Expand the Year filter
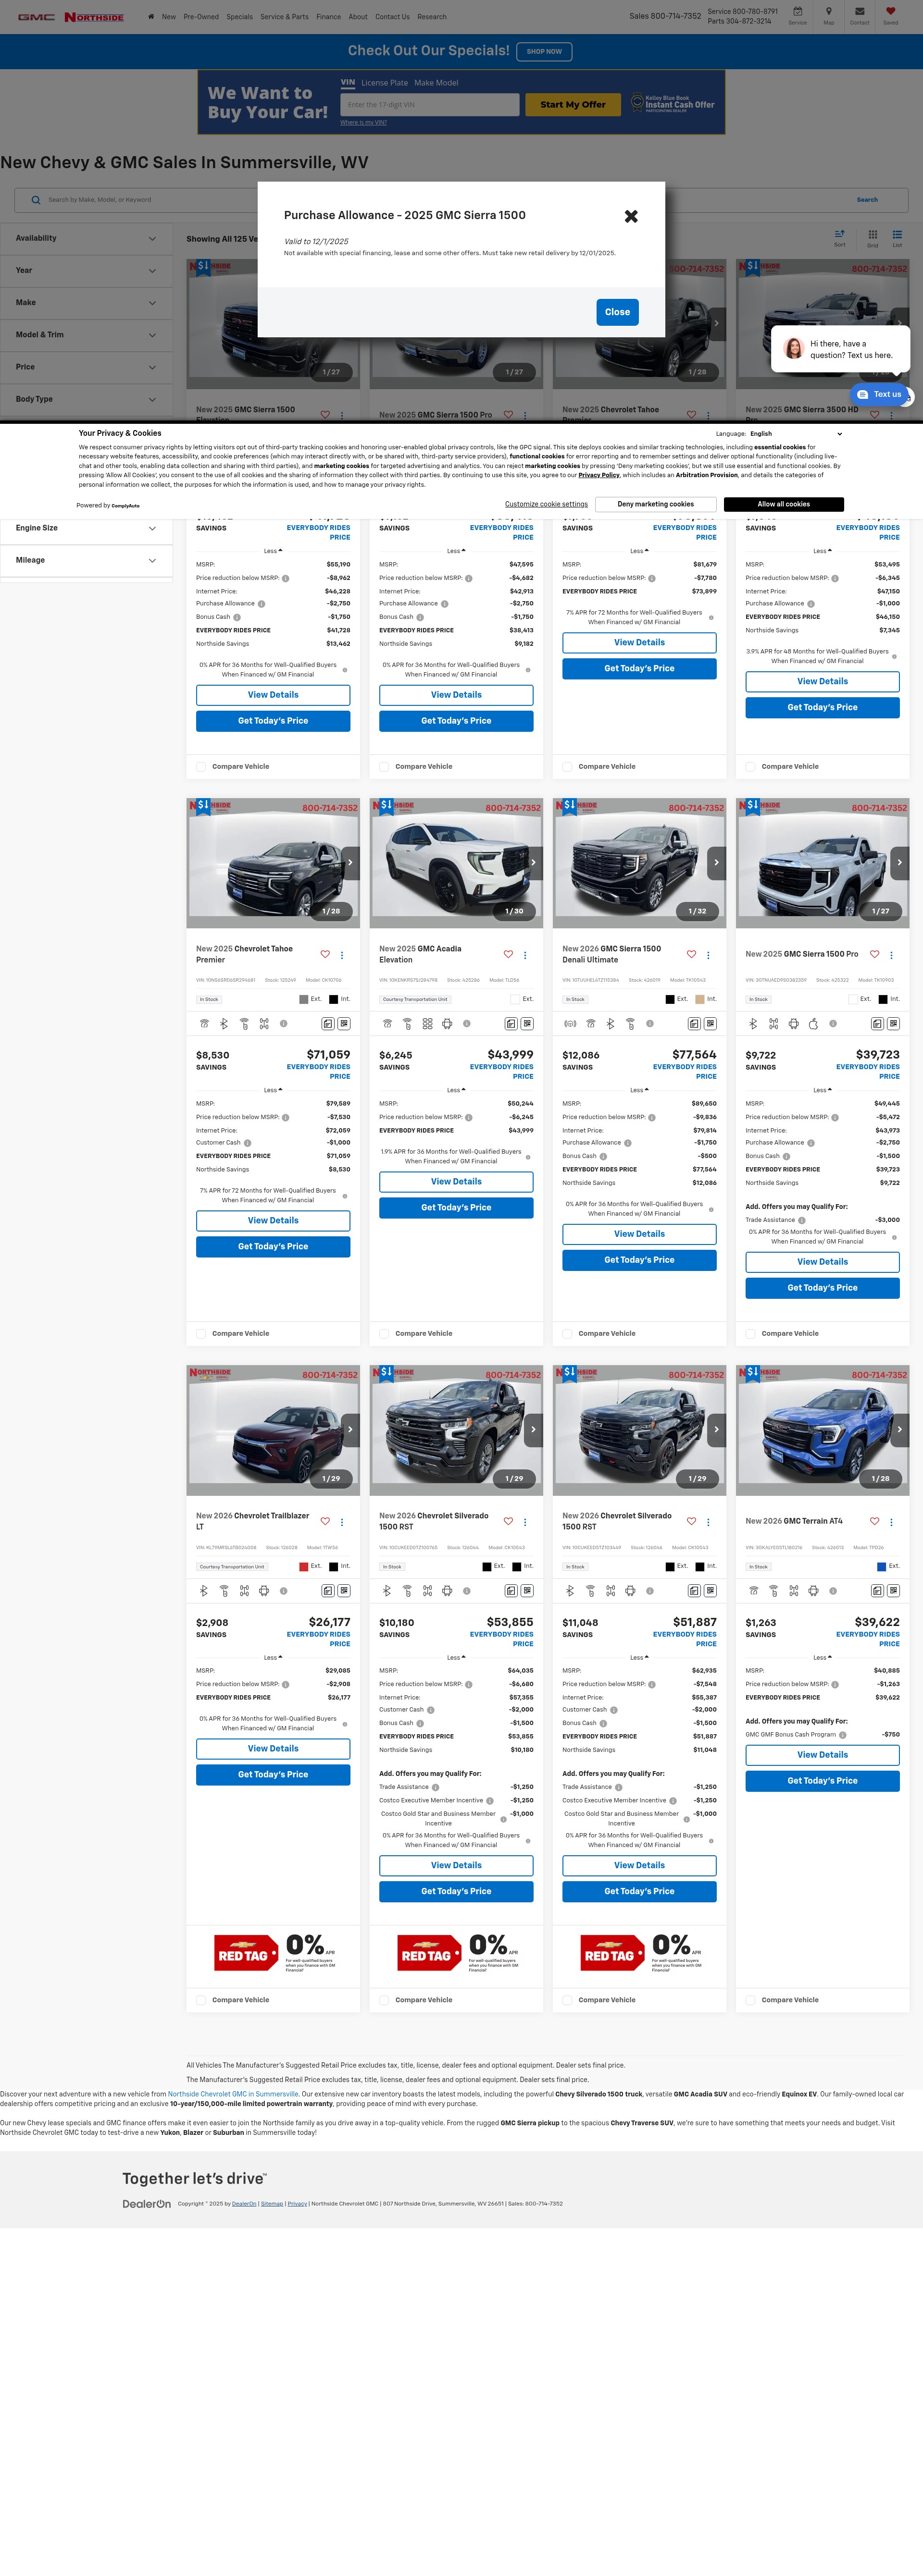 tap(86, 271)
